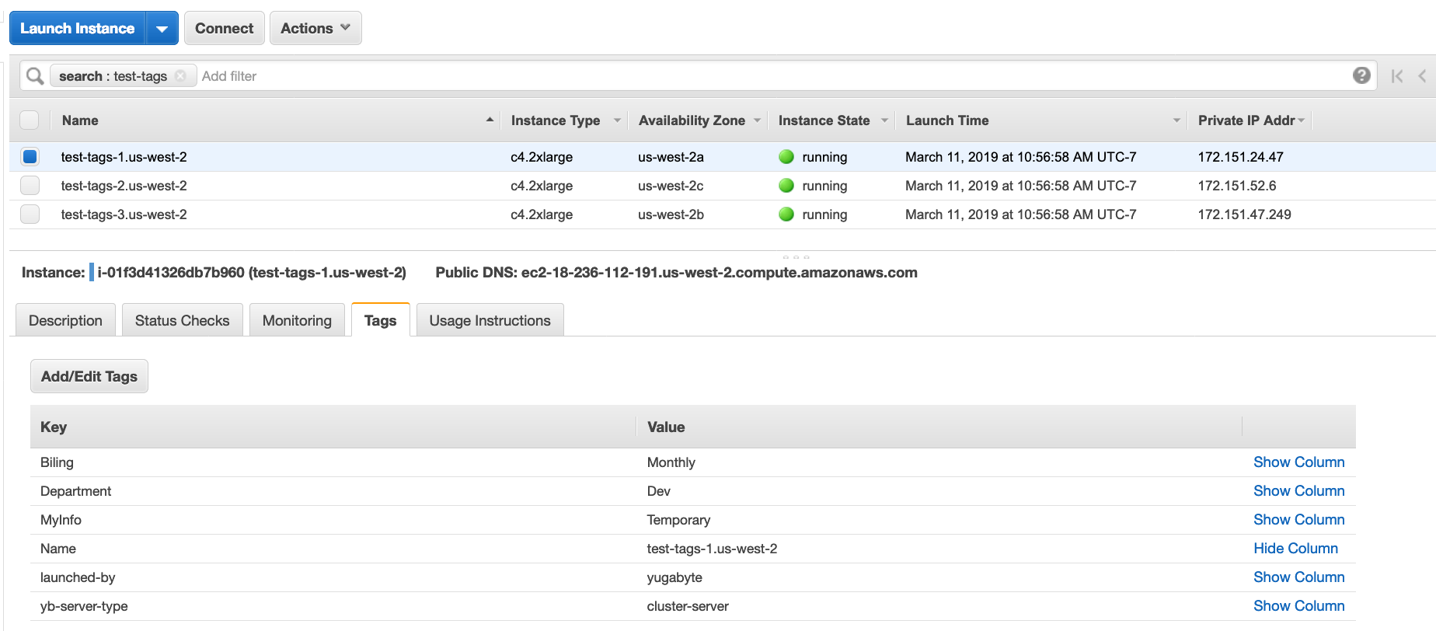
Task: Click green running status of test-tags-3
Action: click(x=786, y=214)
